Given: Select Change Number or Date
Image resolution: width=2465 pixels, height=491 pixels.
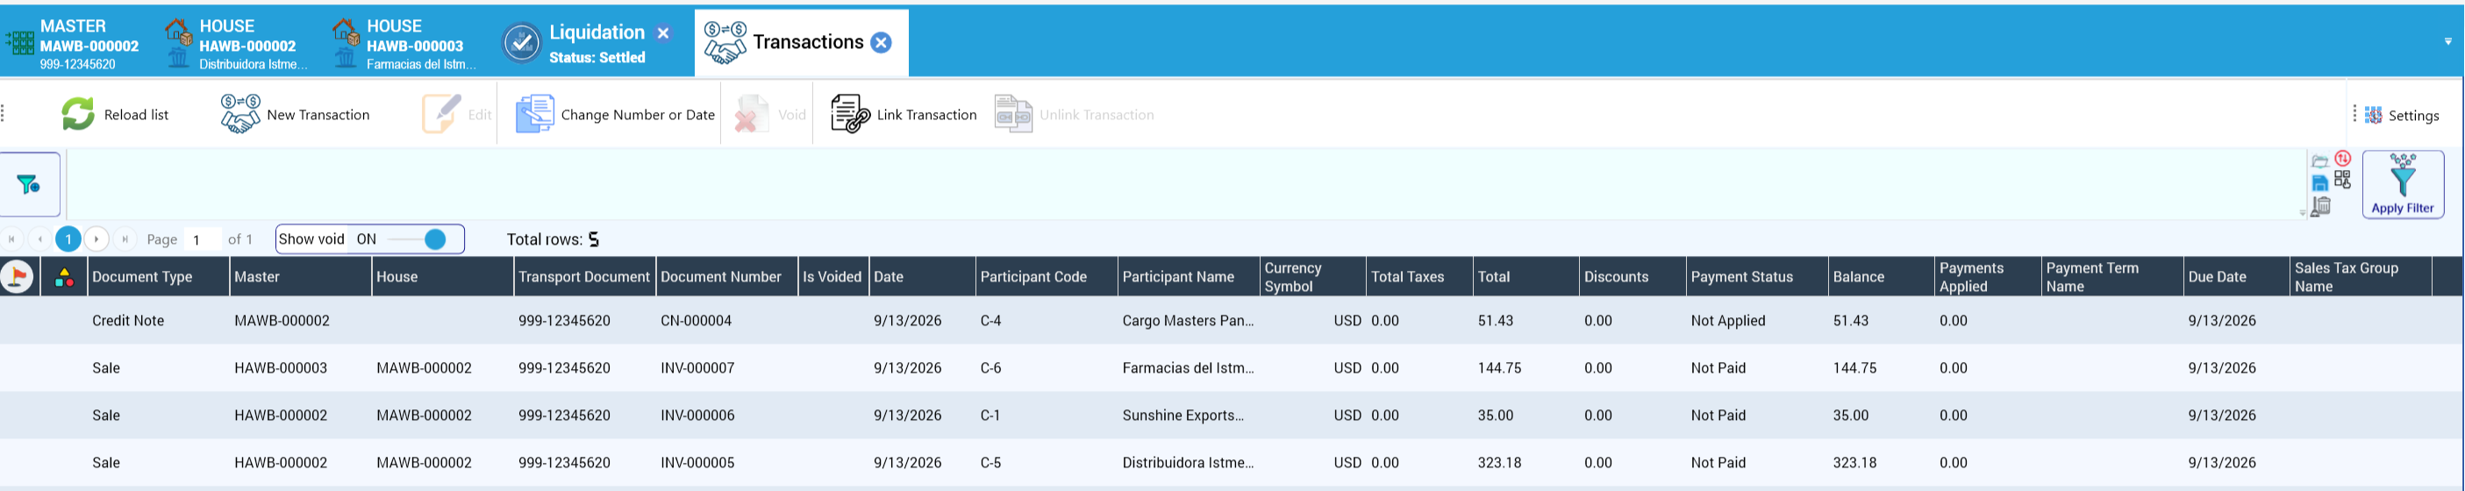Looking at the screenshot, I should coord(615,114).
